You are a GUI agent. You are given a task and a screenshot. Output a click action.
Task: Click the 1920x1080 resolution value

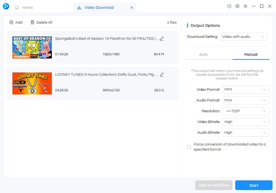click(x=111, y=54)
